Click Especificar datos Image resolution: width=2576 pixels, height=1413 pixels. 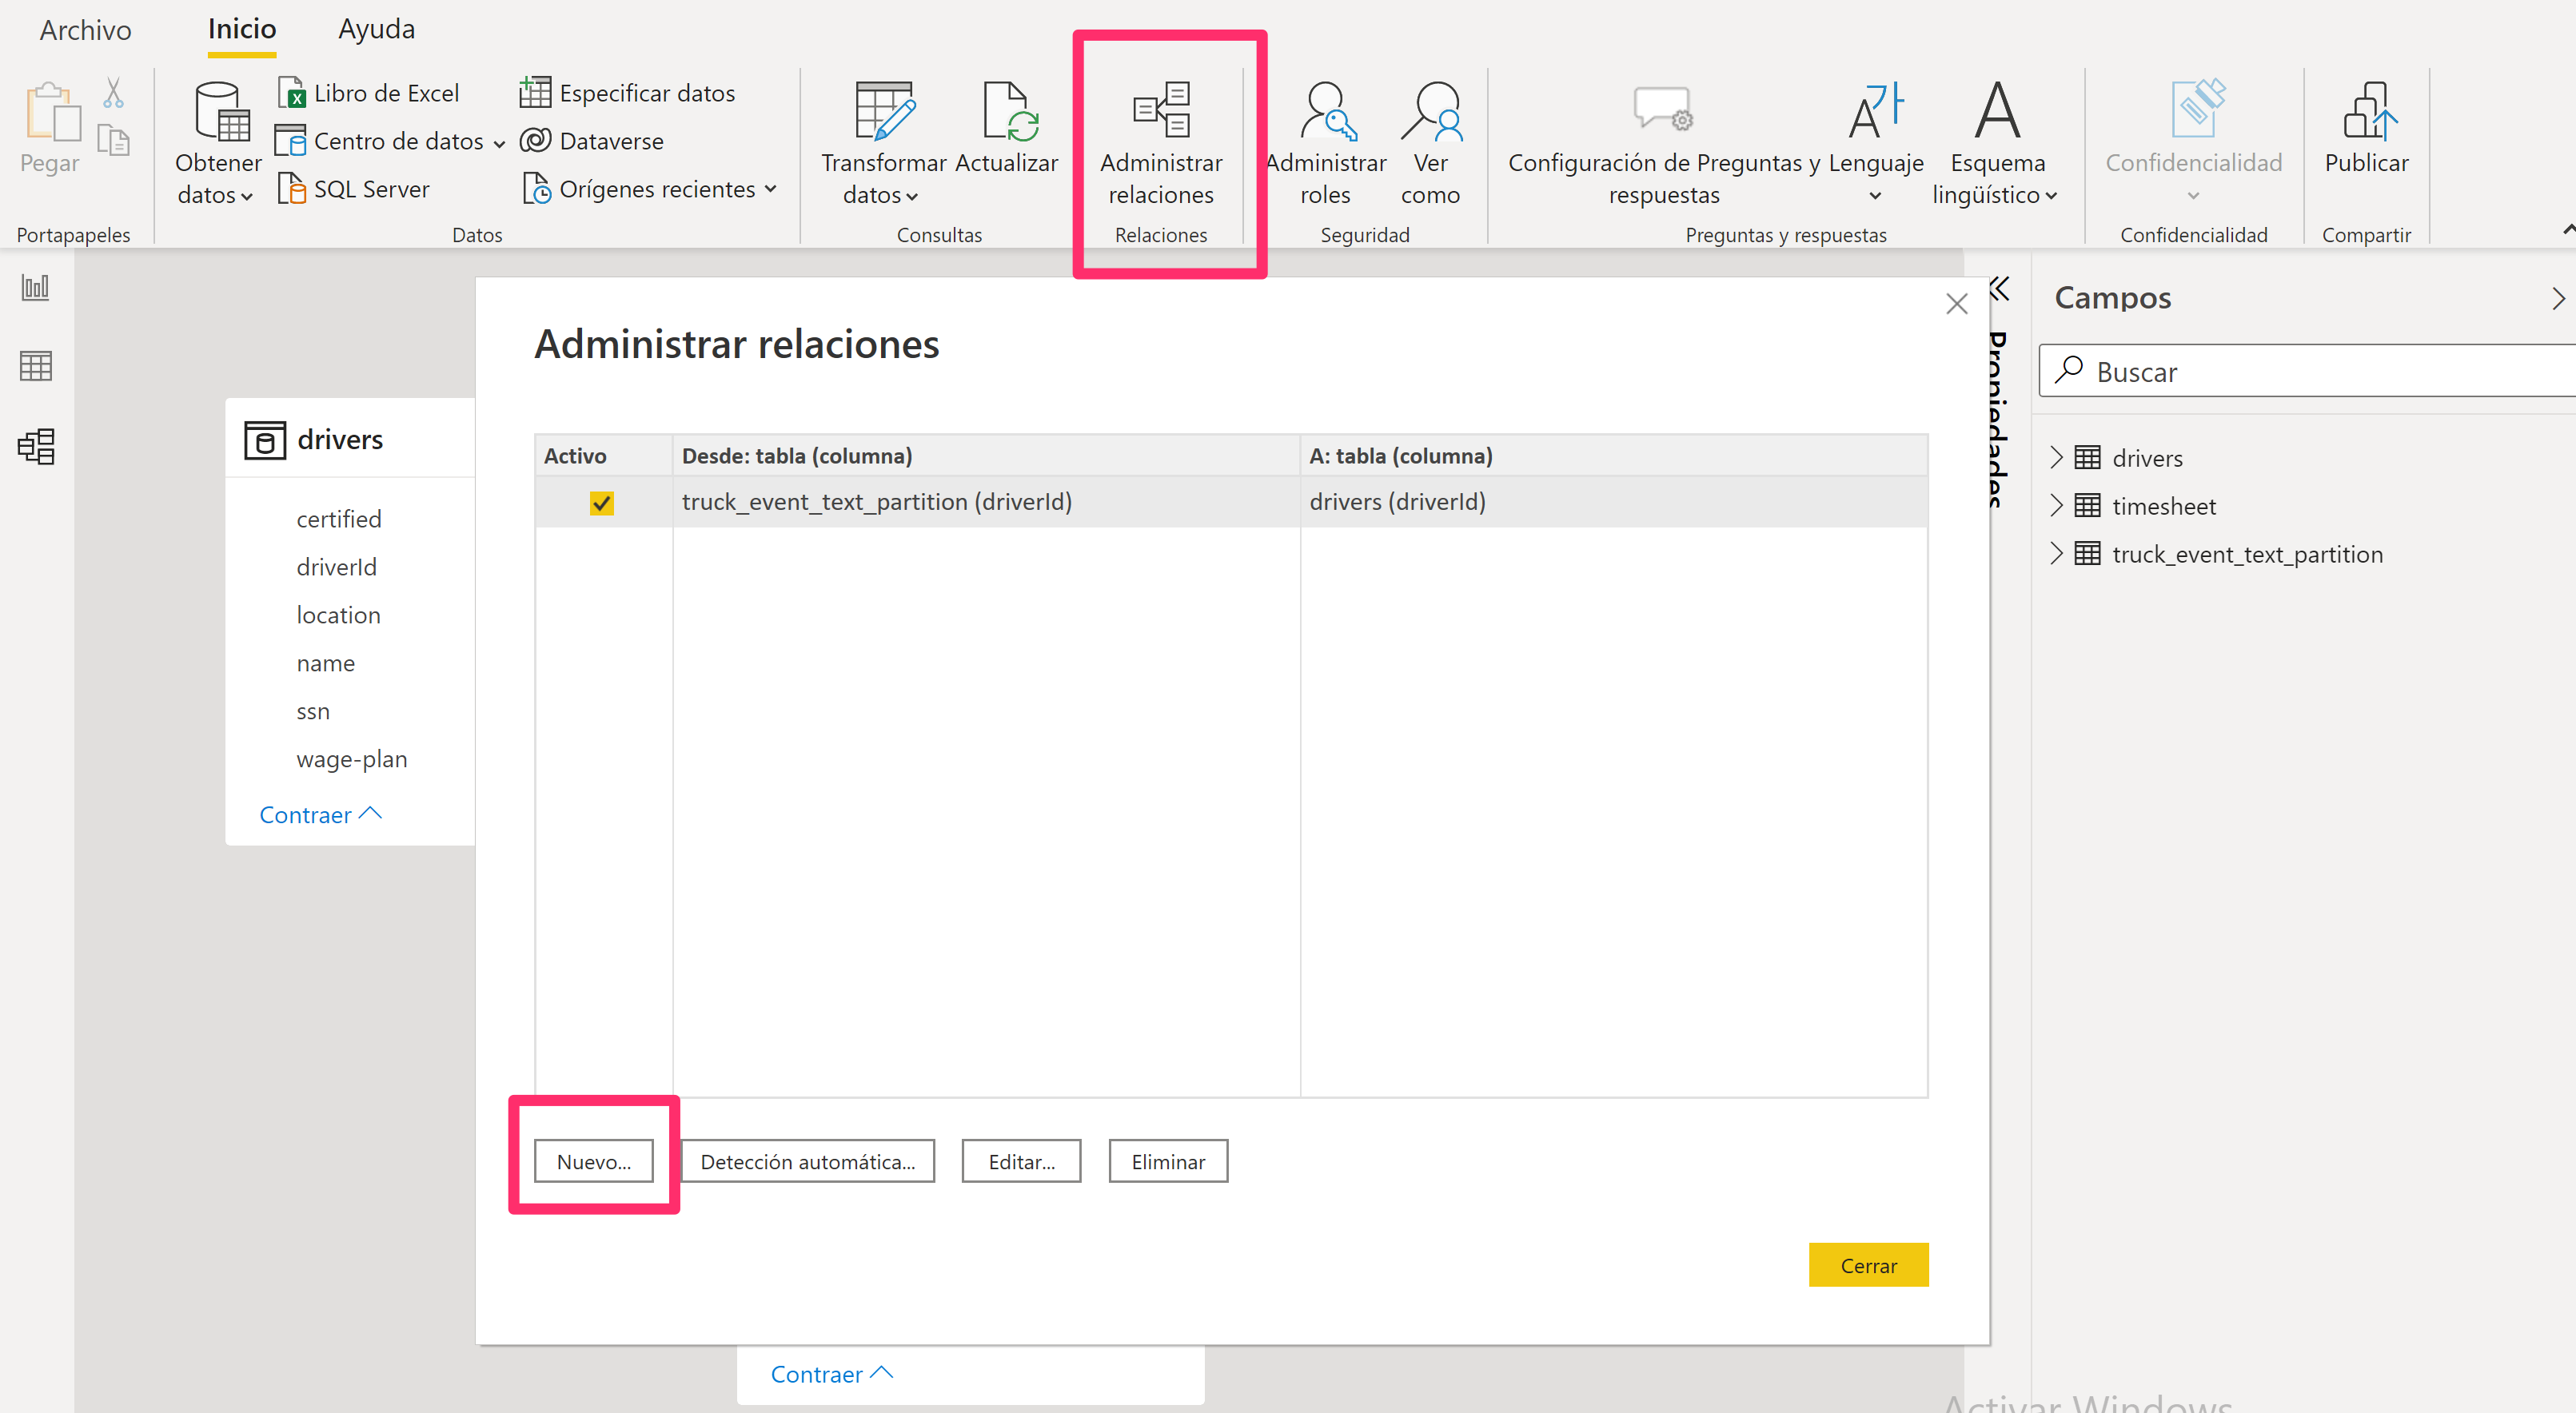click(x=628, y=93)
